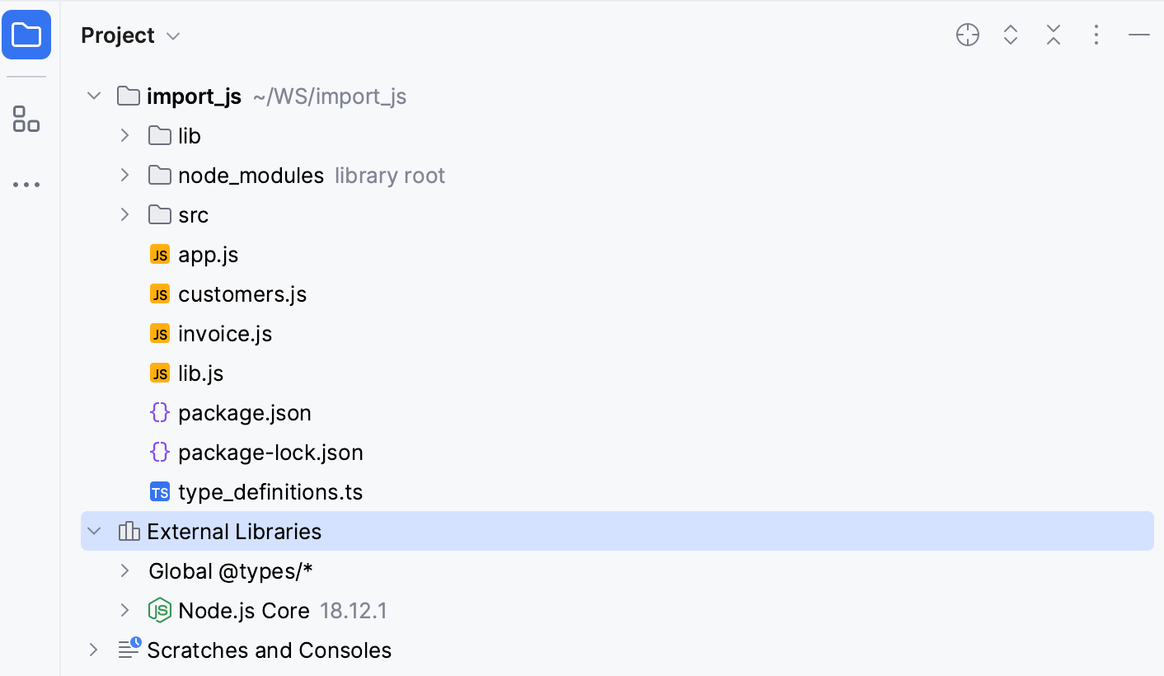Screen dimensions: 1164x676
Task: Select the package.json file
Action: [x=245, y=412]
